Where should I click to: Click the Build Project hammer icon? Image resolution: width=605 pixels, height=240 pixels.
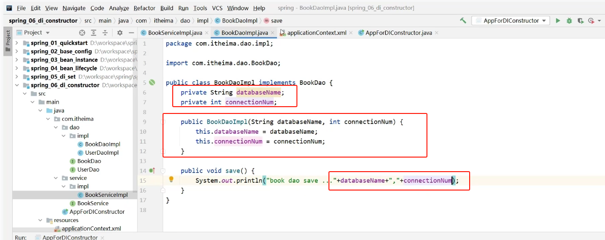tap(463, 21)
